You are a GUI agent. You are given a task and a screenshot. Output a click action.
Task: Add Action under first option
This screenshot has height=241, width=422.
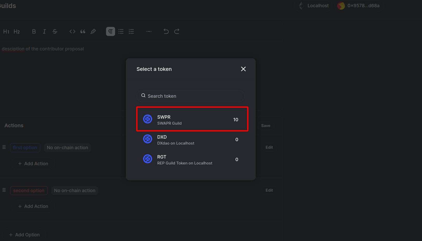click(x=33, y=164)
